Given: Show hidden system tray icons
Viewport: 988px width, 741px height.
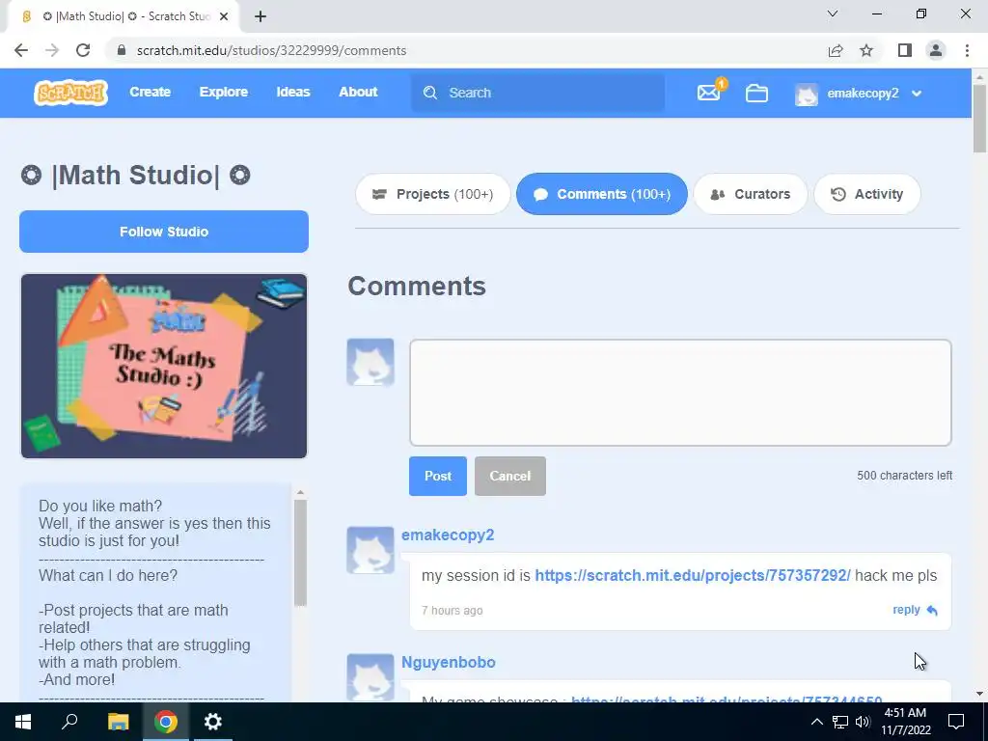Looking at the screenshot, I should pos(816,722).
